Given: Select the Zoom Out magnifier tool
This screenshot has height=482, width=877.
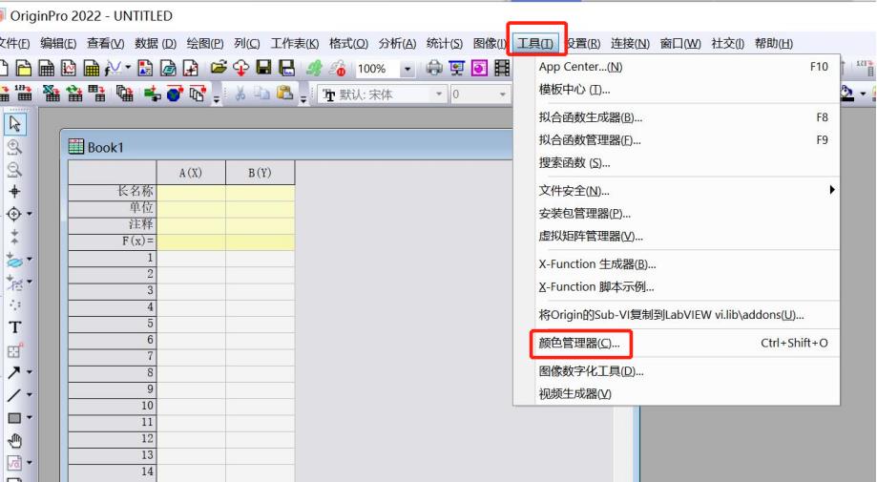Looking at the screenshot, I should [x=14, y=170].
